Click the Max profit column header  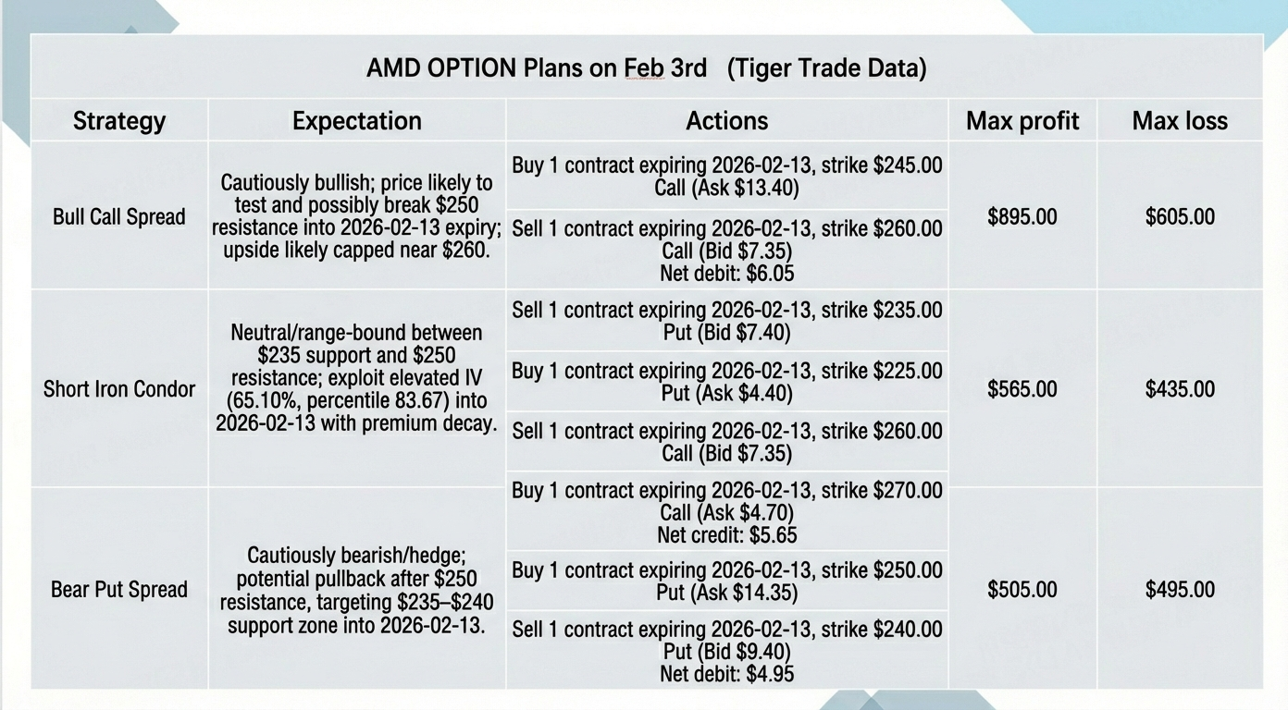[1022, 121]
